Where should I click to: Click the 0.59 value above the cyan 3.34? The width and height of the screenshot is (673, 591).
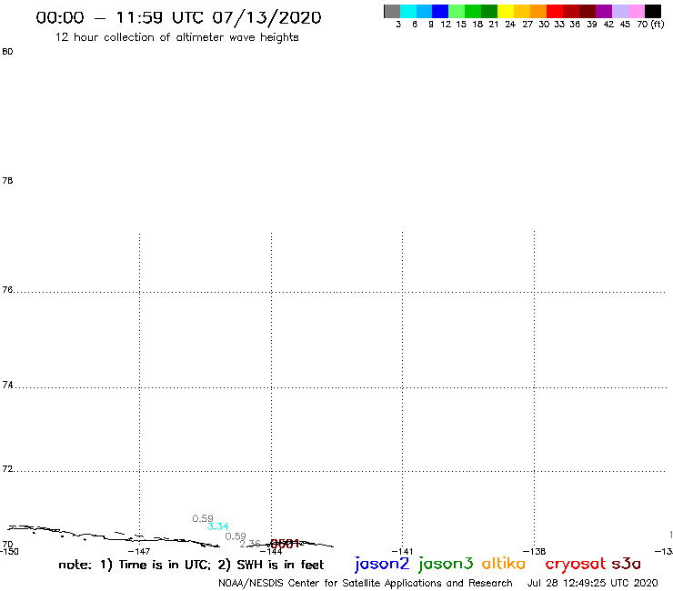click(203, 518)
